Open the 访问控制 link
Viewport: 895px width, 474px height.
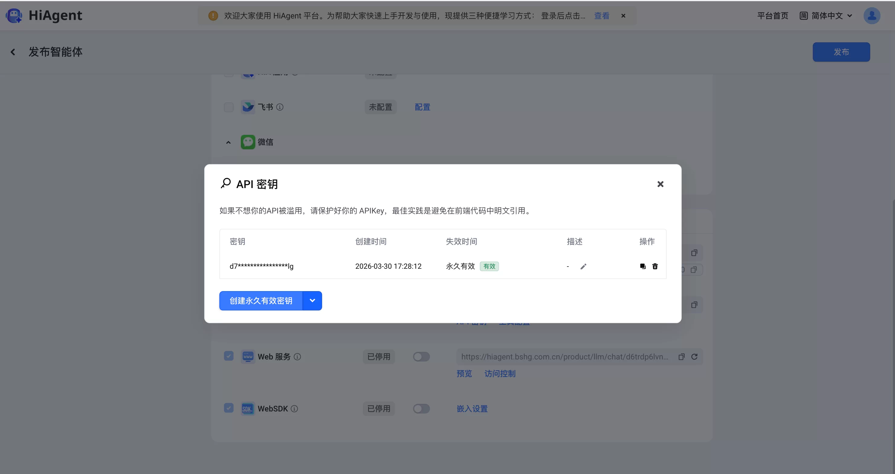coord(500,374)
